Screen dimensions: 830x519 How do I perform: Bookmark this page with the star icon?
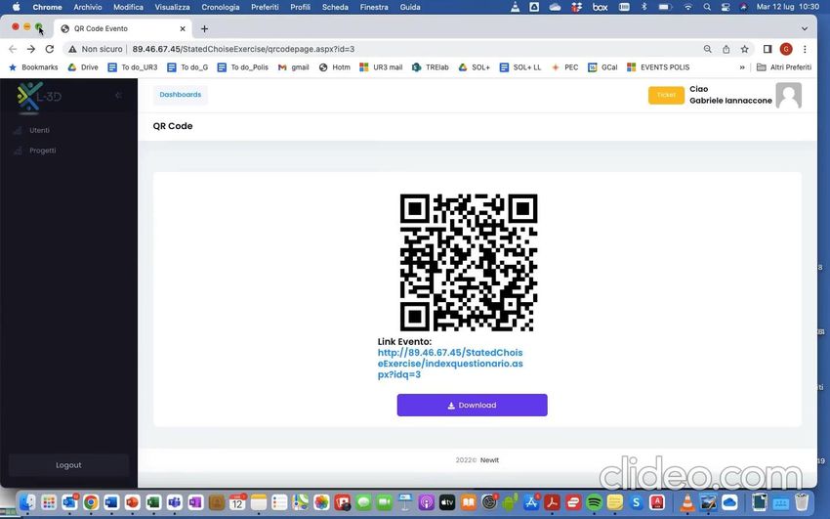tap(745, 49)
